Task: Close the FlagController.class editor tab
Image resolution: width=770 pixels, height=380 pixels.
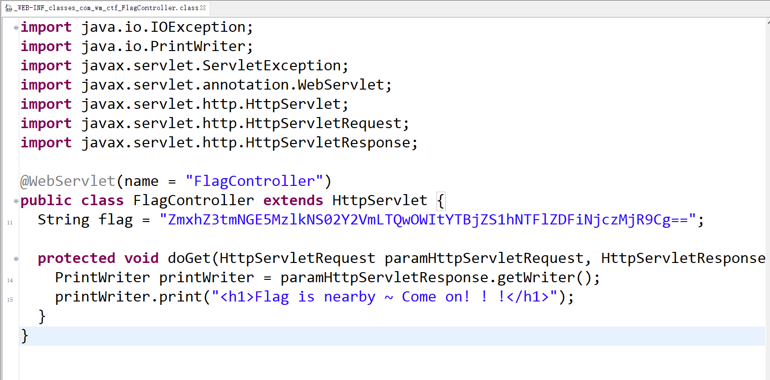Action: click(x=203, y=8)
